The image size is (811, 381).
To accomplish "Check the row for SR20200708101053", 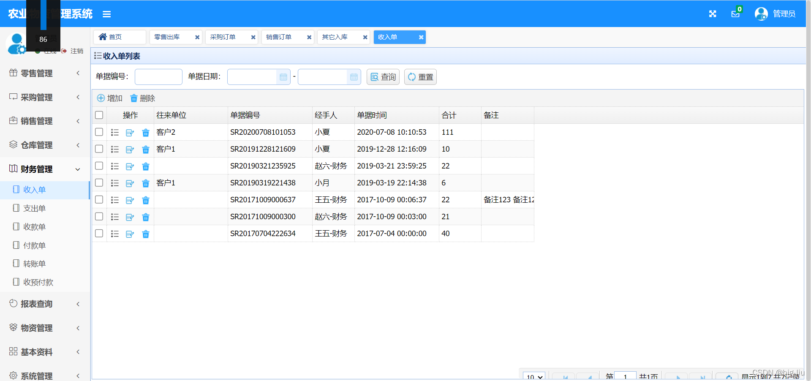I will pyautogui.click(x=99, y=132).
